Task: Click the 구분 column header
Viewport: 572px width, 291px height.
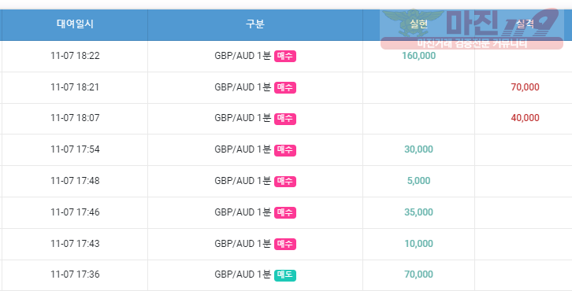Action: click(x=254, y=24)
